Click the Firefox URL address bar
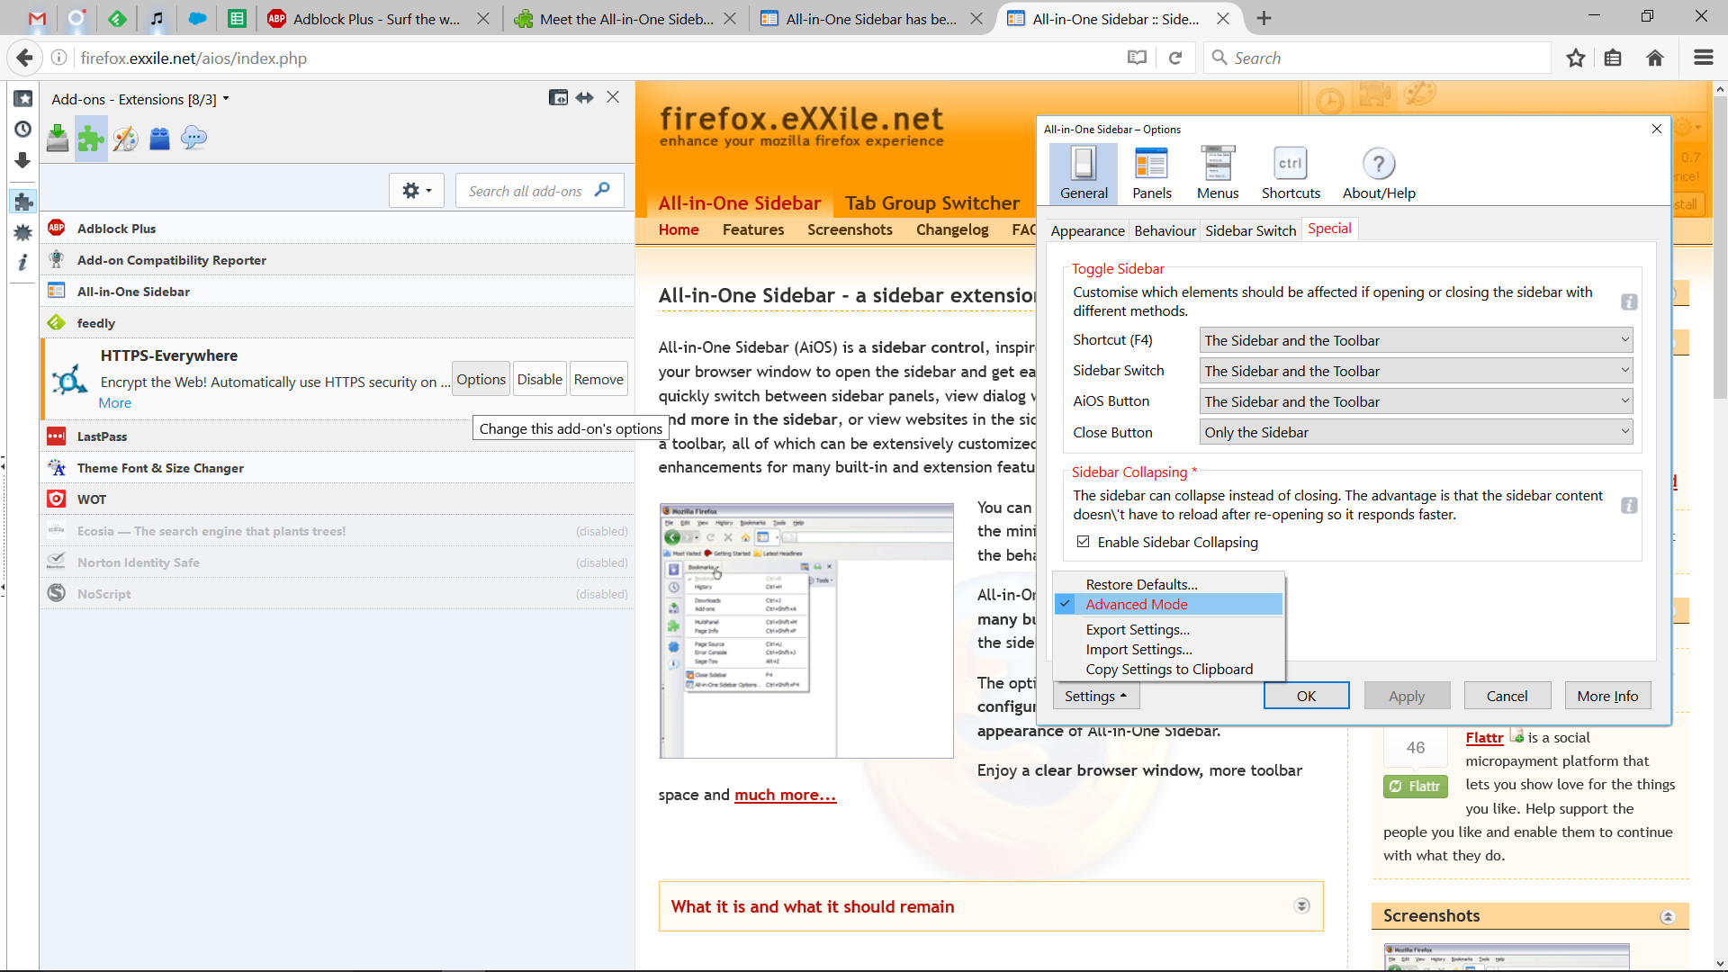 tap(594, 58)
